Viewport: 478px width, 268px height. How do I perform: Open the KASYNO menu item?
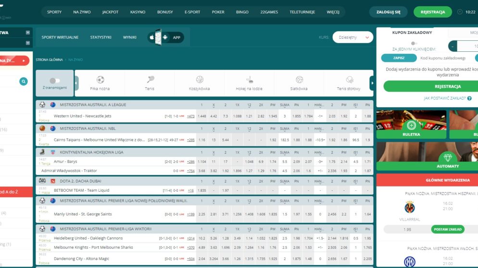tap(138, 12)
